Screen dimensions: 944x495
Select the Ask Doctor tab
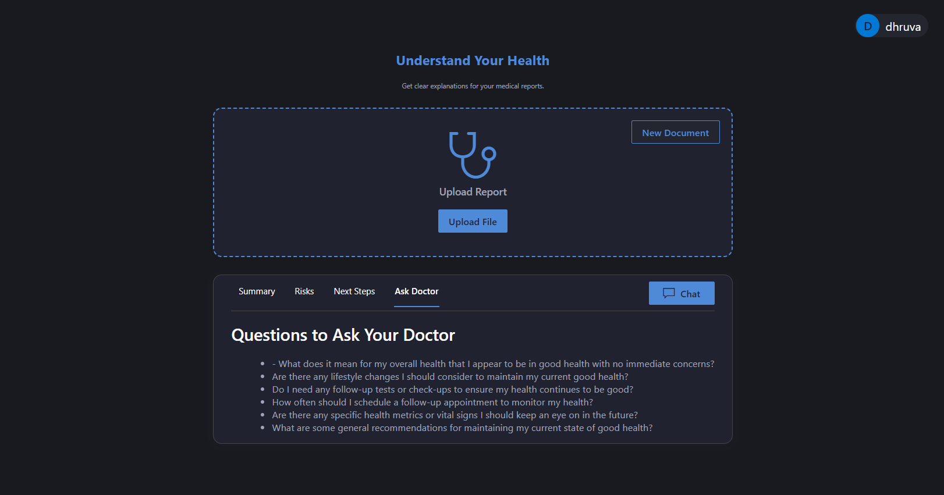(416, 291)
